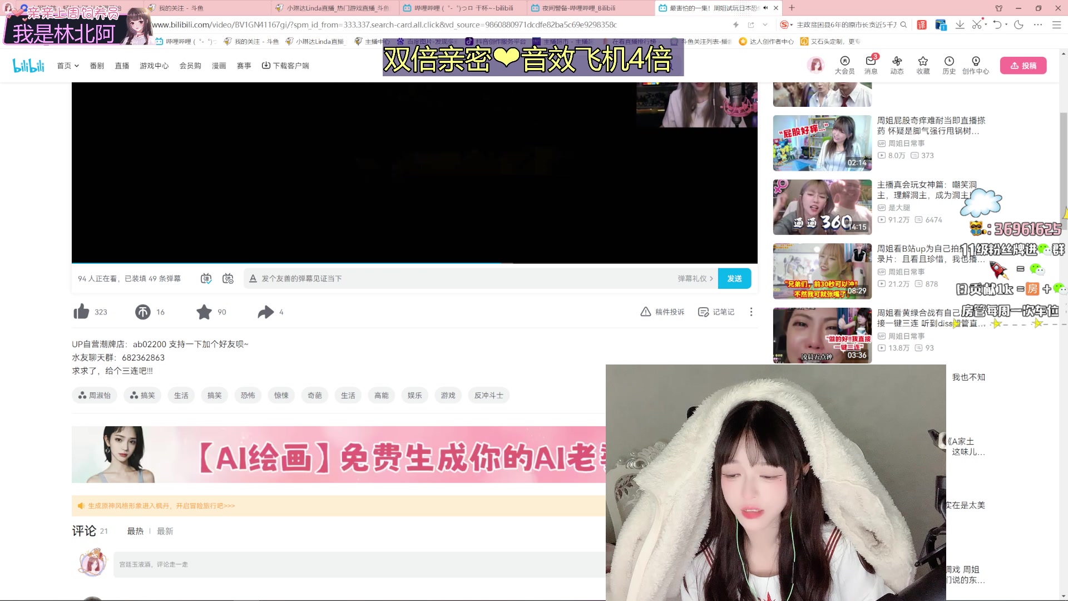Open user avatar in bilibili header

(x=816, y=66)
